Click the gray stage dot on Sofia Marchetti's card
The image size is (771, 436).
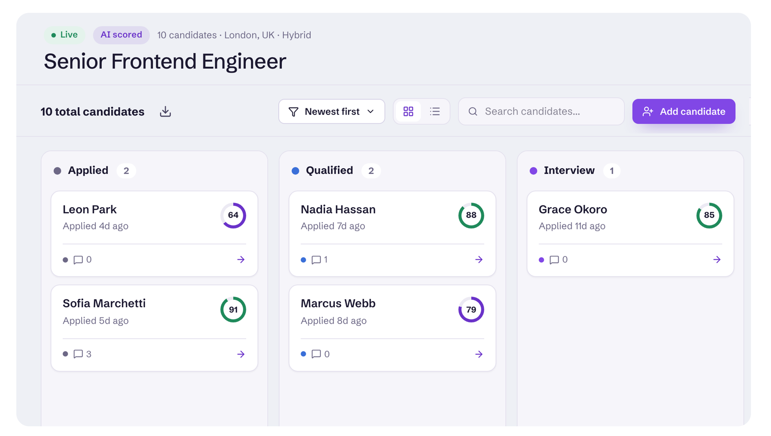tap(65, 354)
